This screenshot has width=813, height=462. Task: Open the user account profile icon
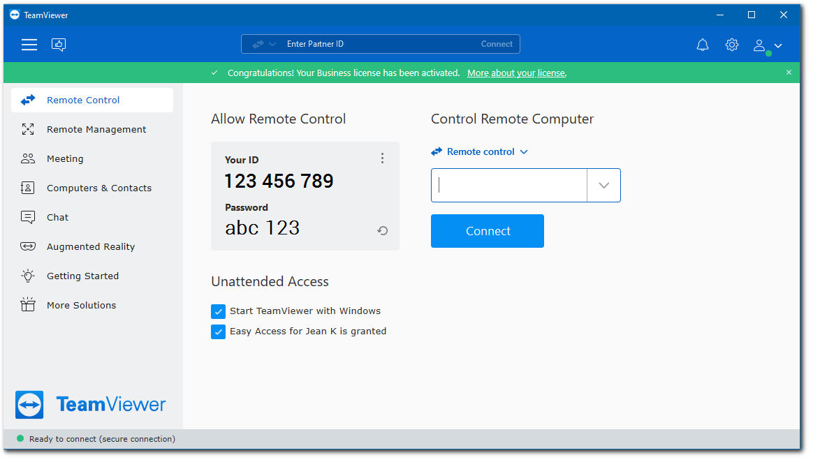759,45
